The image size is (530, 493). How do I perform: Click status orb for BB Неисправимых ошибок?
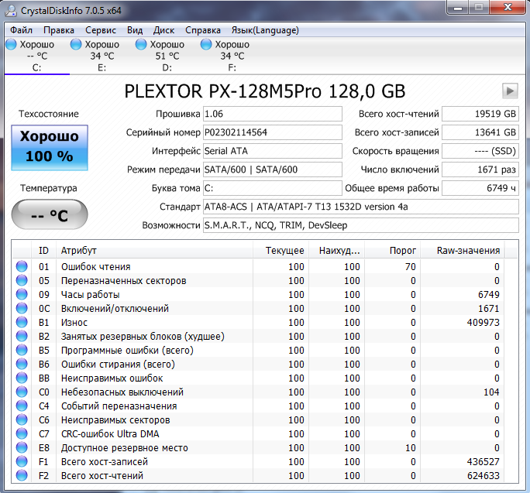22,378
